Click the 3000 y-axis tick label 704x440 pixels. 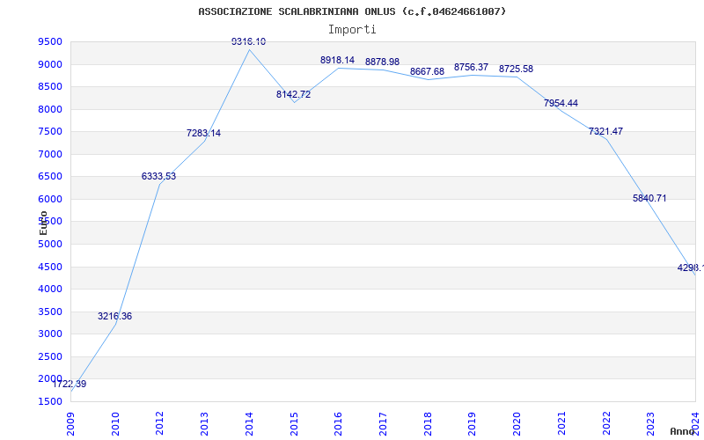click(50, 334)
